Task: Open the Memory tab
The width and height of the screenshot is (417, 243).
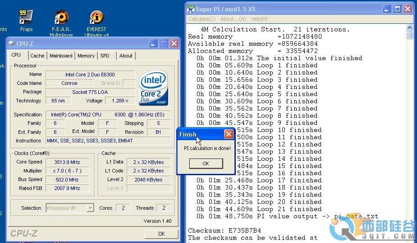Action: [x=86, y=56]
